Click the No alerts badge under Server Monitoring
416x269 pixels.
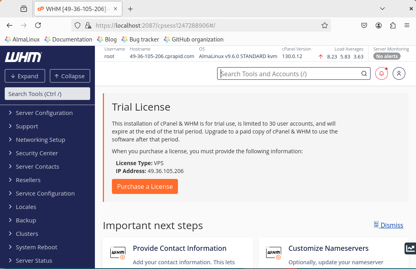[386, 56]
